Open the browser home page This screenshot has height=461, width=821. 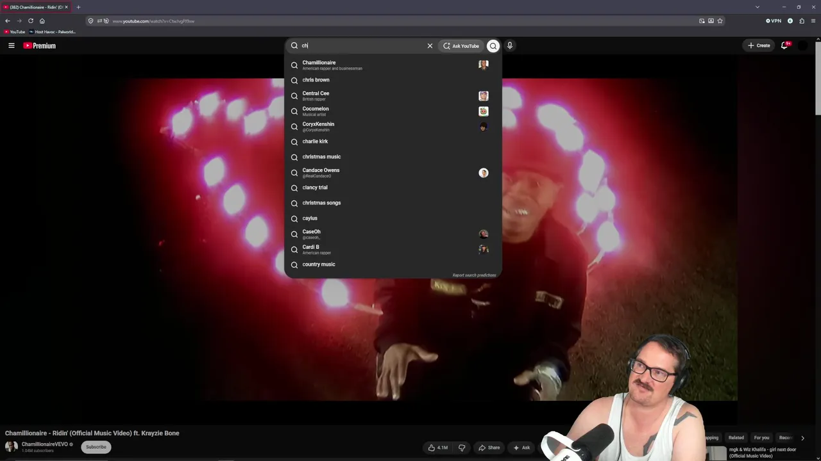(42, 21)
